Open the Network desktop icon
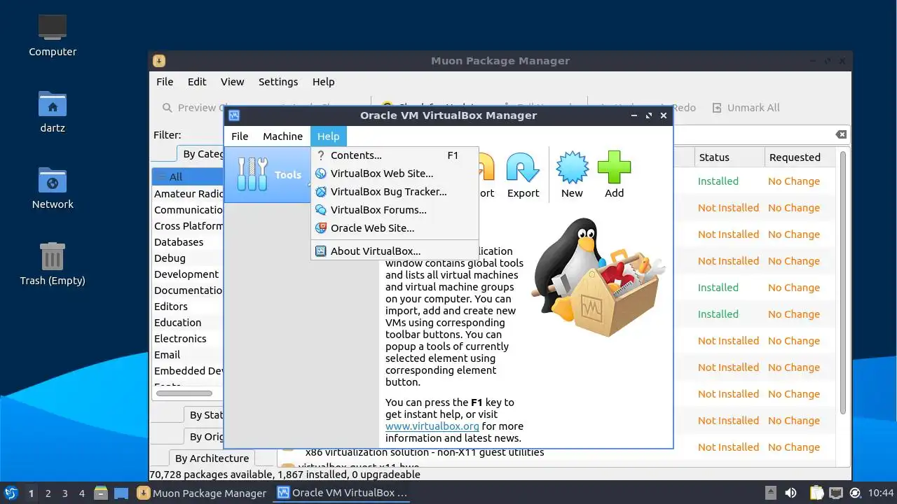897x504 pixels. coord(53,188)
